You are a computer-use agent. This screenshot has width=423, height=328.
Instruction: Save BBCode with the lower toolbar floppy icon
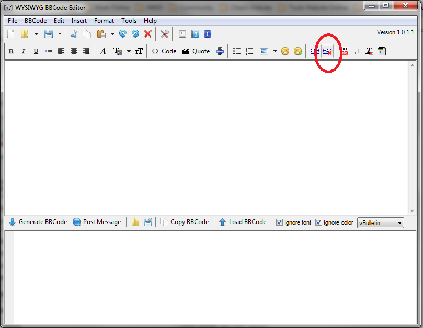tap(148, 222)
